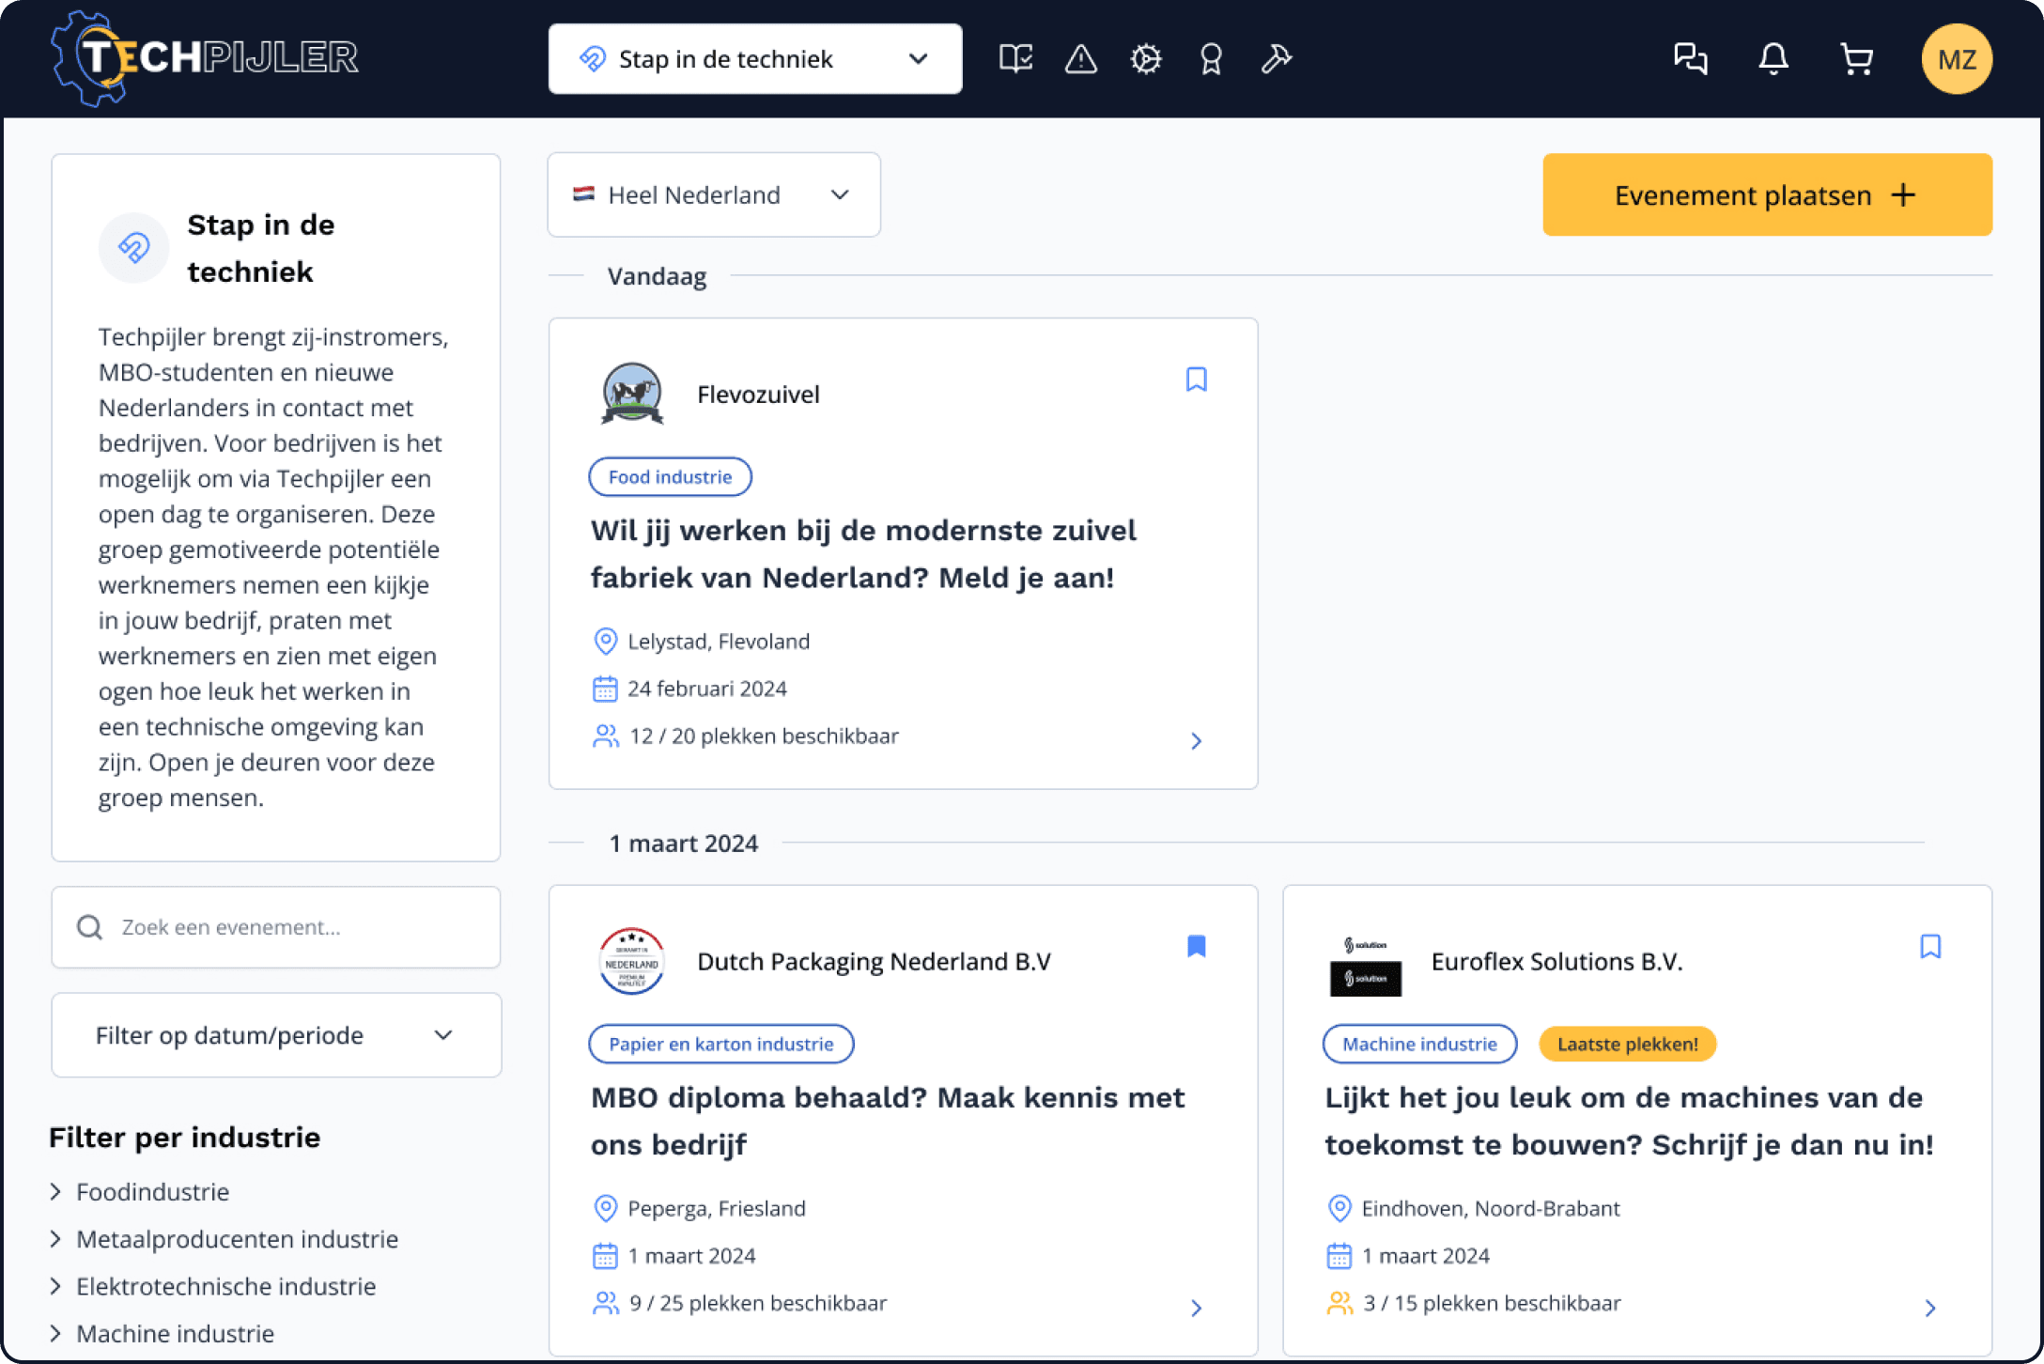Open the chat messages icon
The width and height of the screenshot is (2044, 1364).
click(x=1691, y=59)
